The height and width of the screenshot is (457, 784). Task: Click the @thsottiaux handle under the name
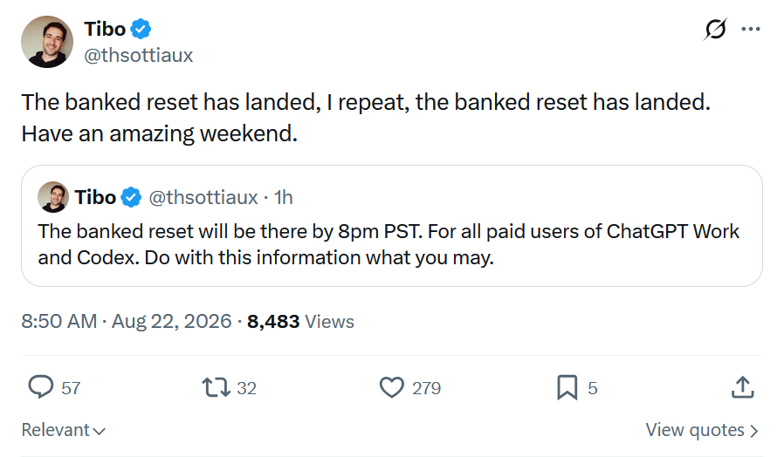[139, 55]
